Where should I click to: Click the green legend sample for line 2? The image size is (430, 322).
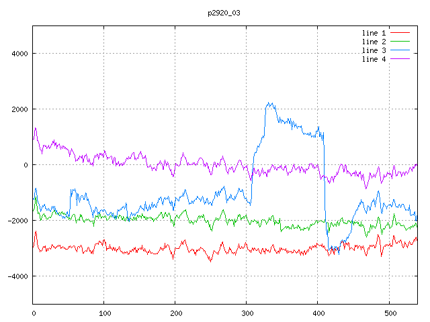click(x=400, y=42)
